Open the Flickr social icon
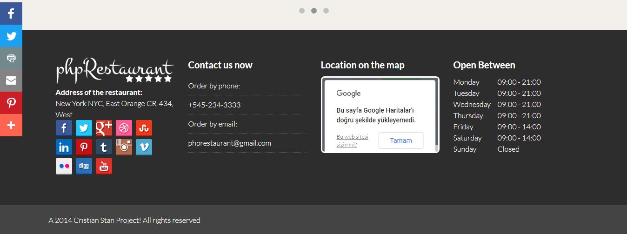The image size is (627, 234). coord(64,166)
